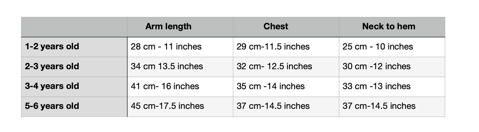
Task: Select the 1-2 years old row
Action: 52,47
